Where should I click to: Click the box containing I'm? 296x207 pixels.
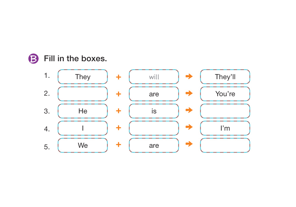225,128
